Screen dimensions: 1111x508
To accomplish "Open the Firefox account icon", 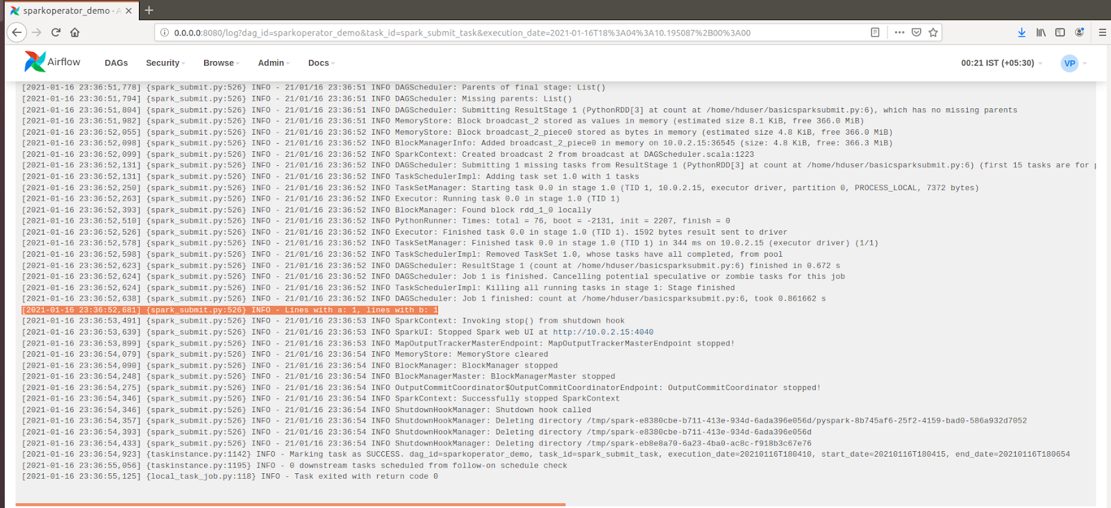I will tap(1079, 32).
